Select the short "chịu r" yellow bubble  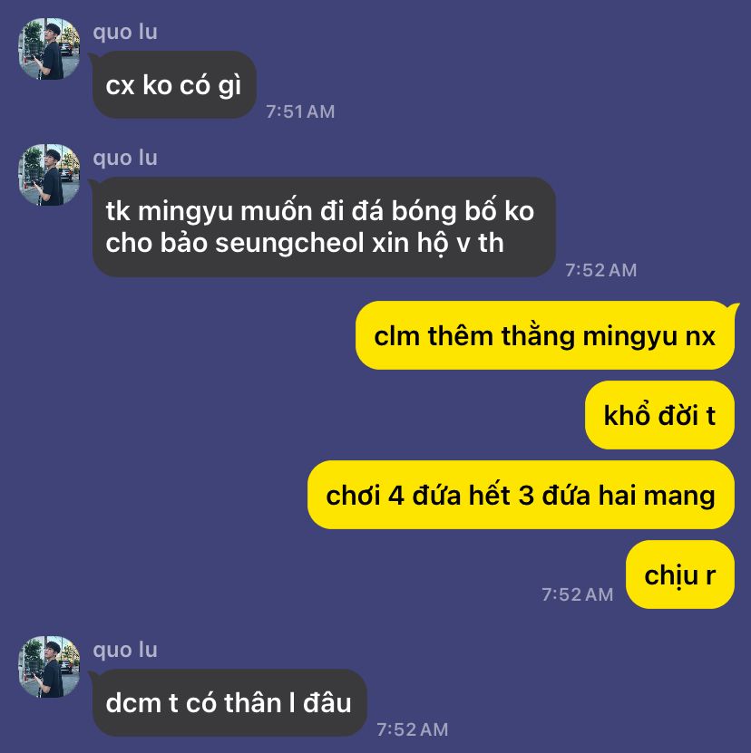pyautogui.click(x=680, y=574)
